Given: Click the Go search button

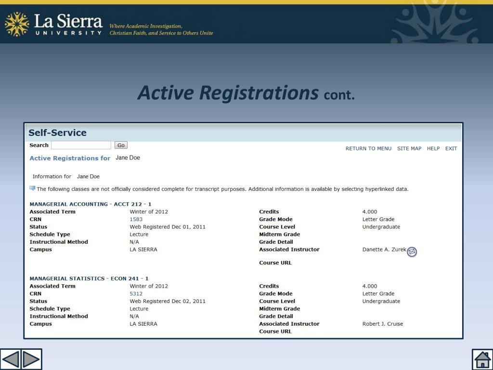Looking at the screenshot, I should click(x=121, y=145).
